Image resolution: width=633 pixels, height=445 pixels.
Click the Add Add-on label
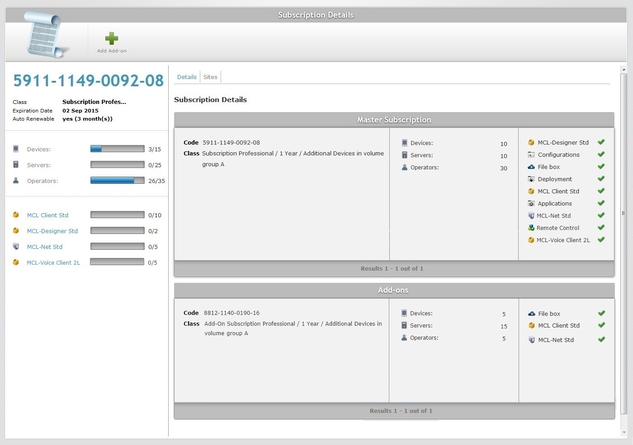coord(112,51)
